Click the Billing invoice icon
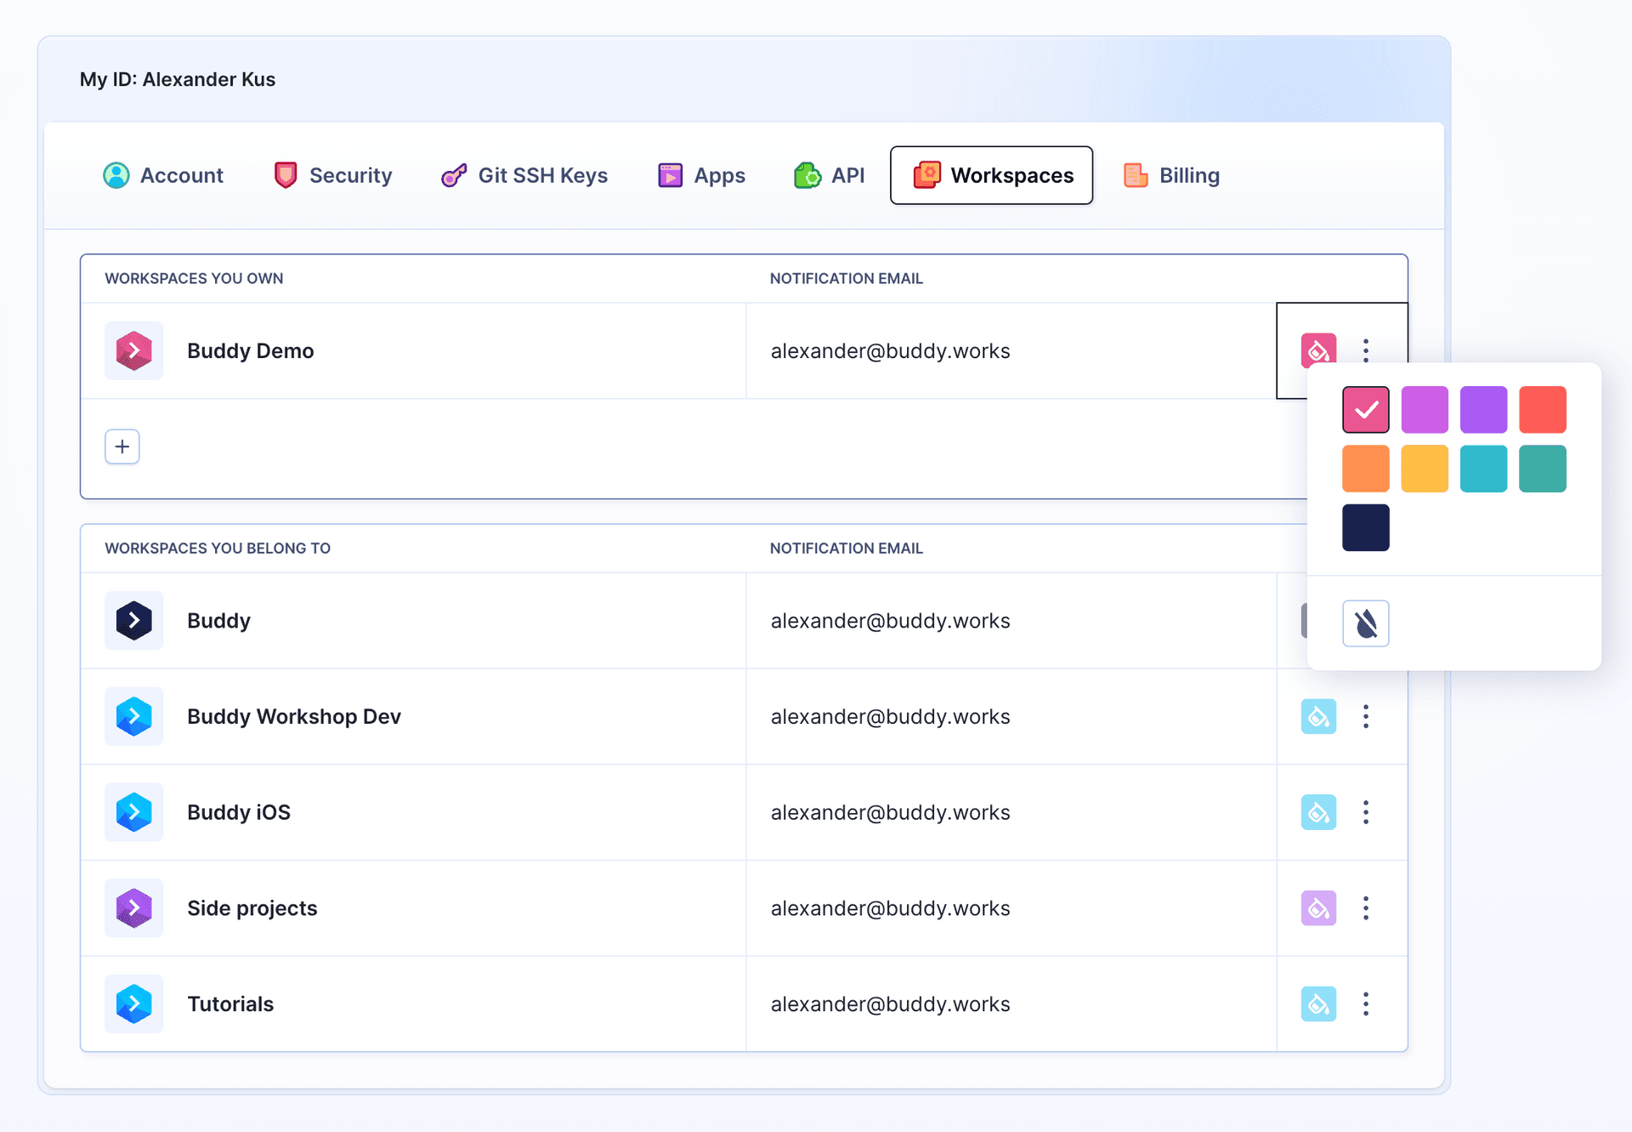The width and height of the screenshot is (1632, 1132). click(x=1136, y=175)
